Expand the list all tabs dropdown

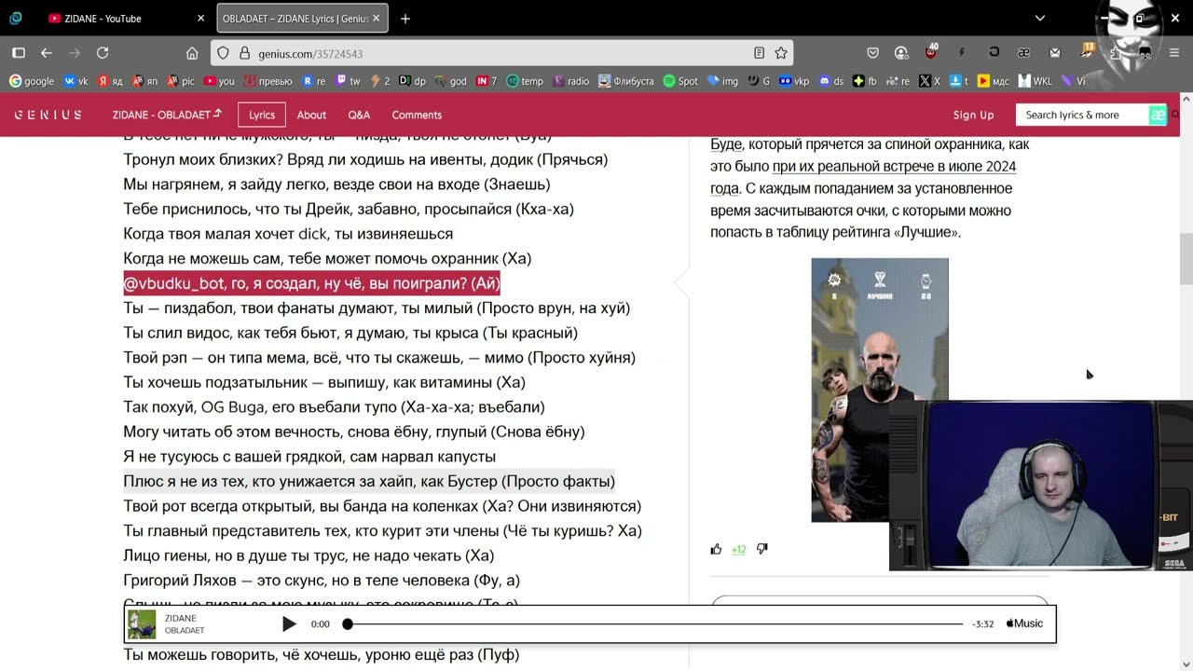coord(1040,18)
